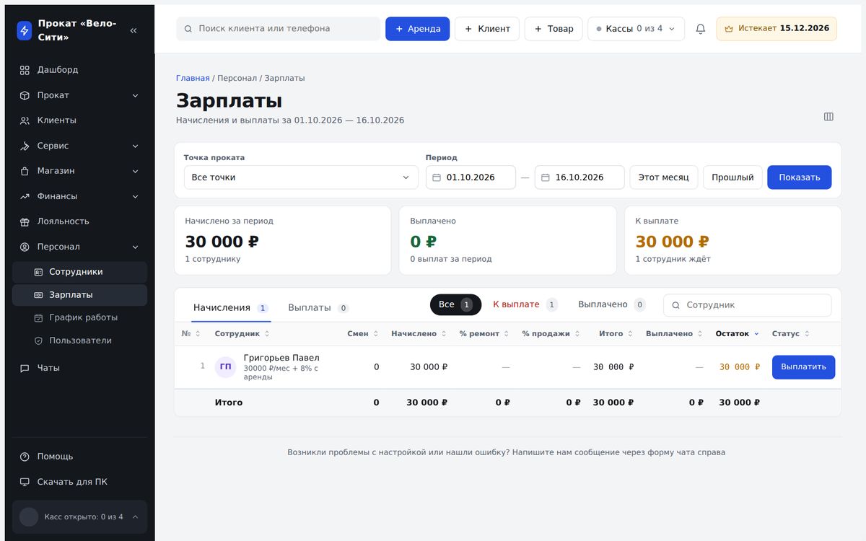This screenshot has width=866, height=541.
Task: Click Выплатить for Григорьев Павел
Action: (x=803, y=367)
